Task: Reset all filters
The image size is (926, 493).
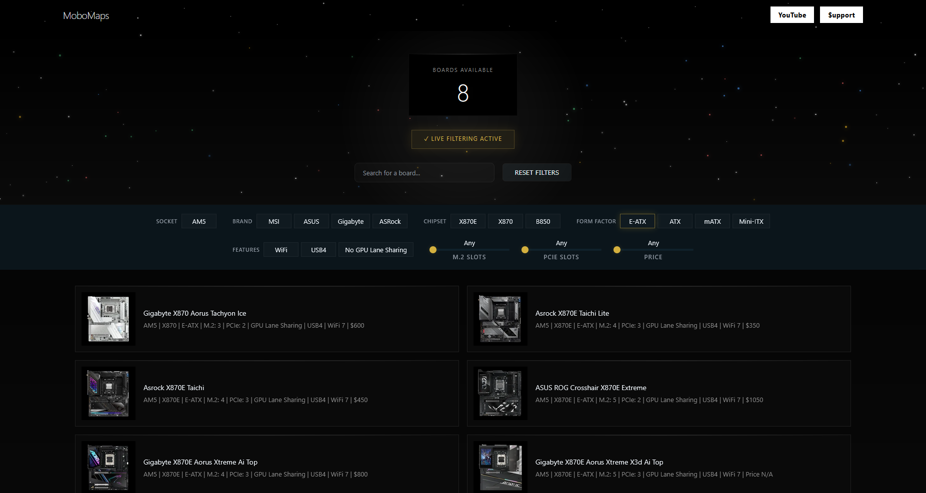Action: (537, 172)
